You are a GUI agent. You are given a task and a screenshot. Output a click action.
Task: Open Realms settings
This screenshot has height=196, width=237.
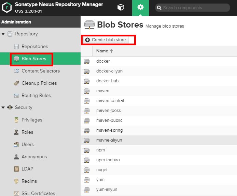coord(29,181)
